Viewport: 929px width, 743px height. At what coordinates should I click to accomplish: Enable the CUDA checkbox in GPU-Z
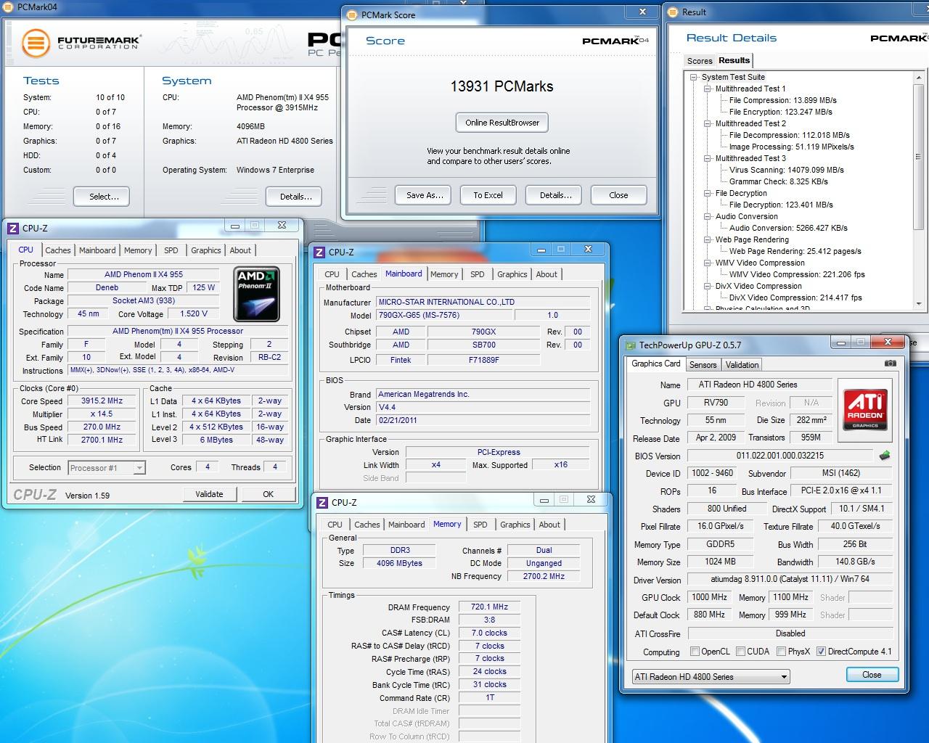pyautogui.click(x=740, y=652)
